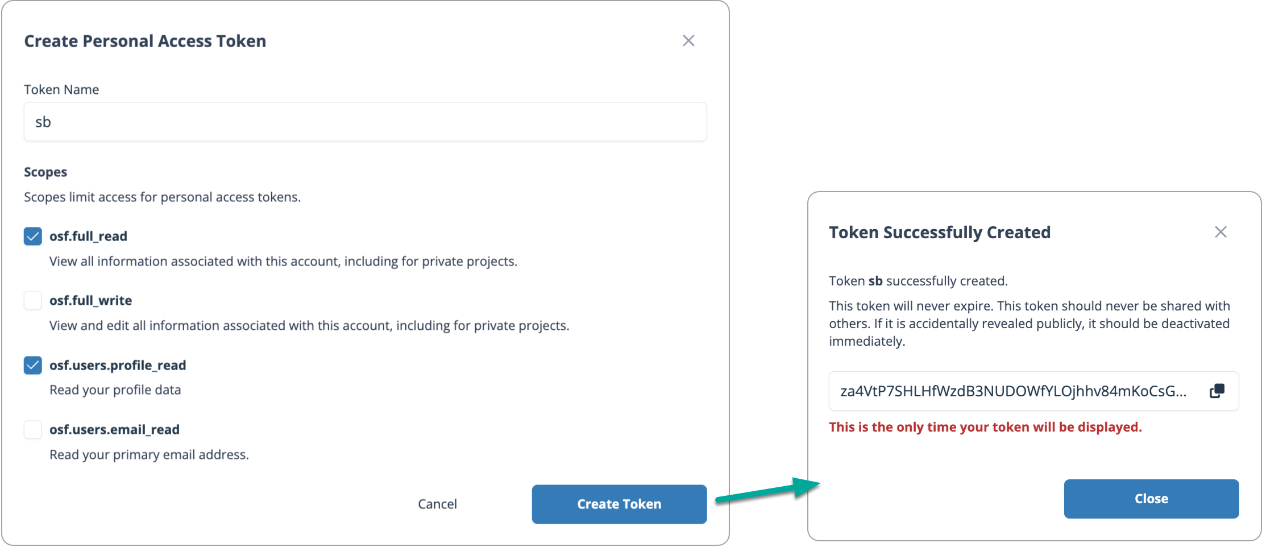Select the Create Personal Access Token title
The width and height of the screenshot is (1262, 547).
click(144, 40)
